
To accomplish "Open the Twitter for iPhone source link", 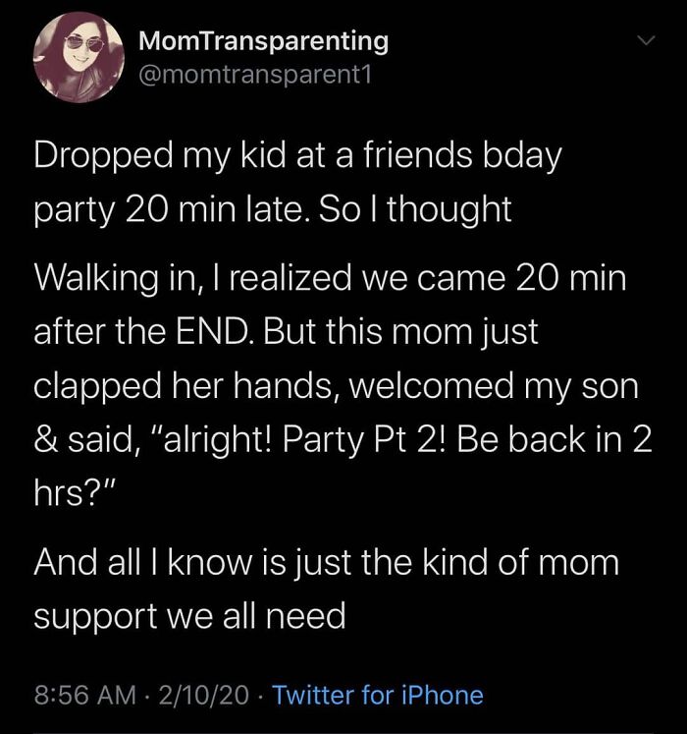I will [x=378, y=696].
